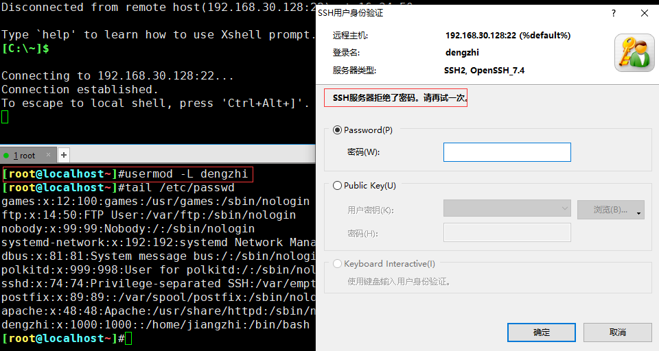Select the Keyboard Interactive(I) radio option
Image resolution: width=659 pixels, height=351 pixels.
tap(337, 264)
